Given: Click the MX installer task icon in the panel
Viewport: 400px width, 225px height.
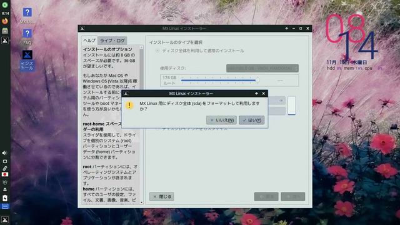Looking at the screenshot, I should (x=5, y=40).
